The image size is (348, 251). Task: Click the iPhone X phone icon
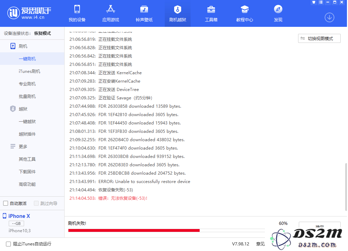click(x=5, y=216)
